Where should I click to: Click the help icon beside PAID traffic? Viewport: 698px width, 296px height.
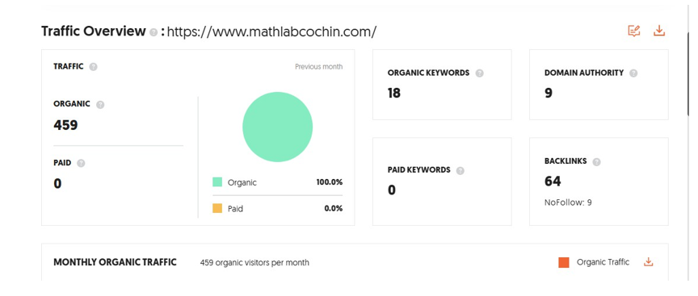click(x=81, y=163)
